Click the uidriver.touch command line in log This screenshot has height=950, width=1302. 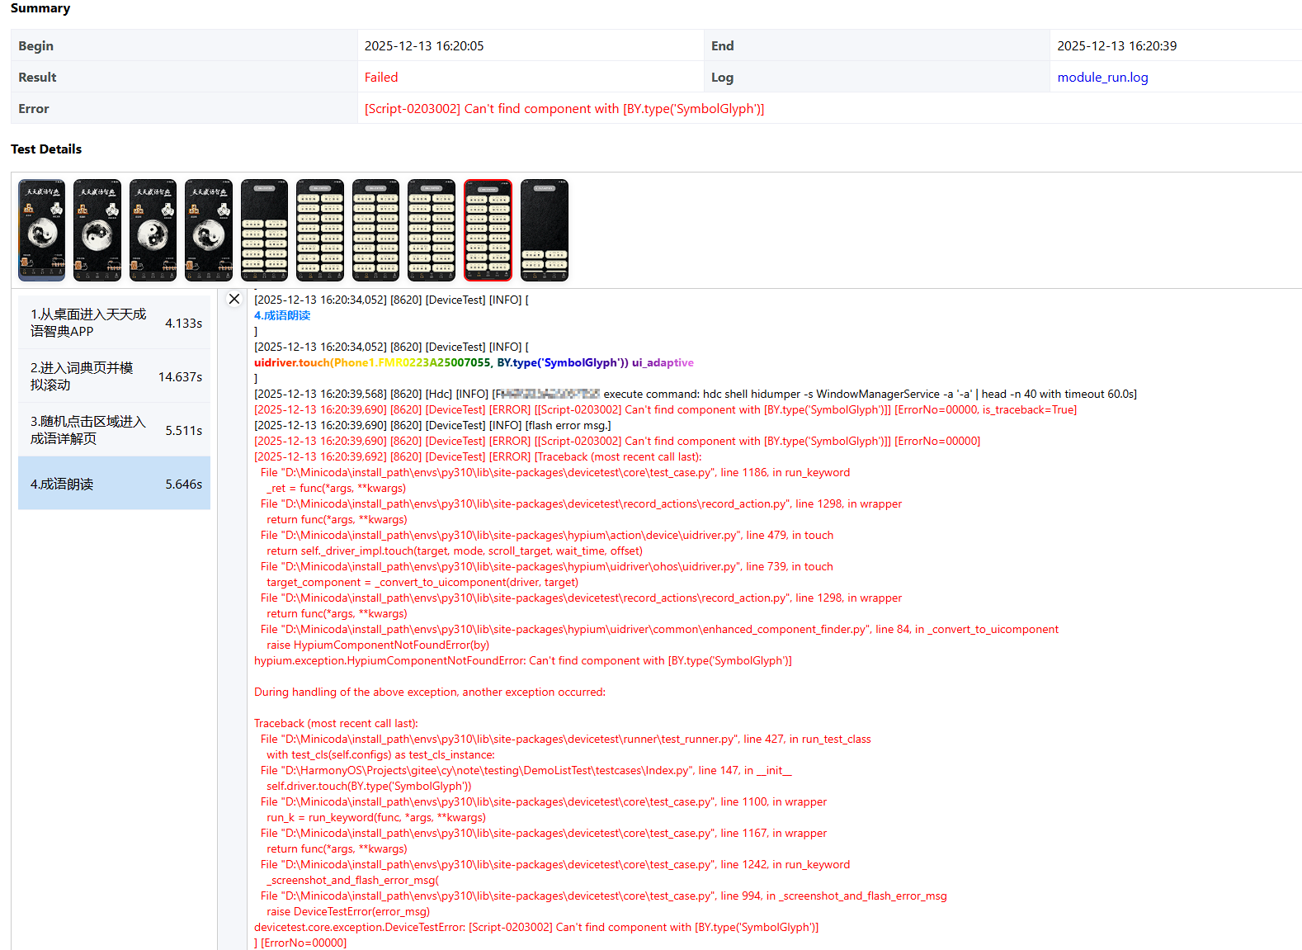pyautogui.click(x=474, y=362)
